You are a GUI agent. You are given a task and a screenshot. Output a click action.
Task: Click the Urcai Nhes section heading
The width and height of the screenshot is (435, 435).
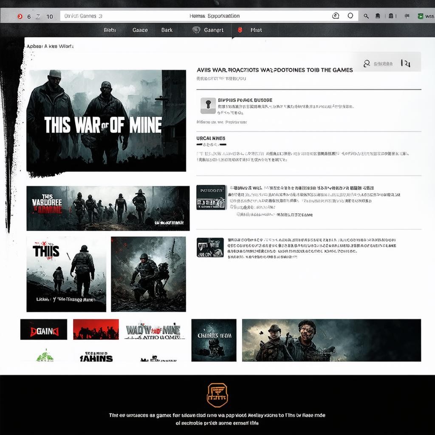point(211,138)
